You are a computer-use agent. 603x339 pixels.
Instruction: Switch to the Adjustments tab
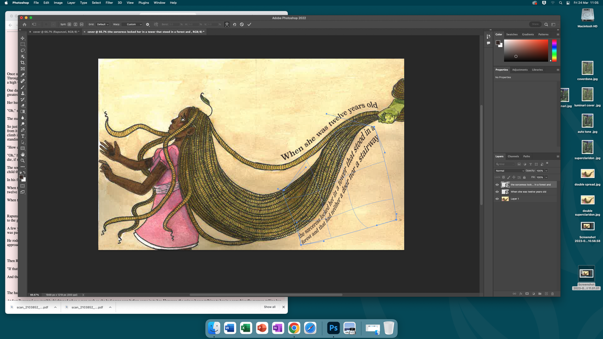[520, 70]
